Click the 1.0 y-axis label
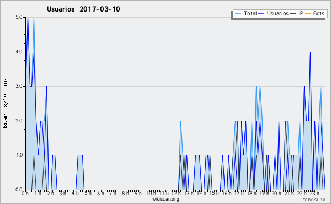The height and width of the screenshot is (204, 331). click(19, 155)
